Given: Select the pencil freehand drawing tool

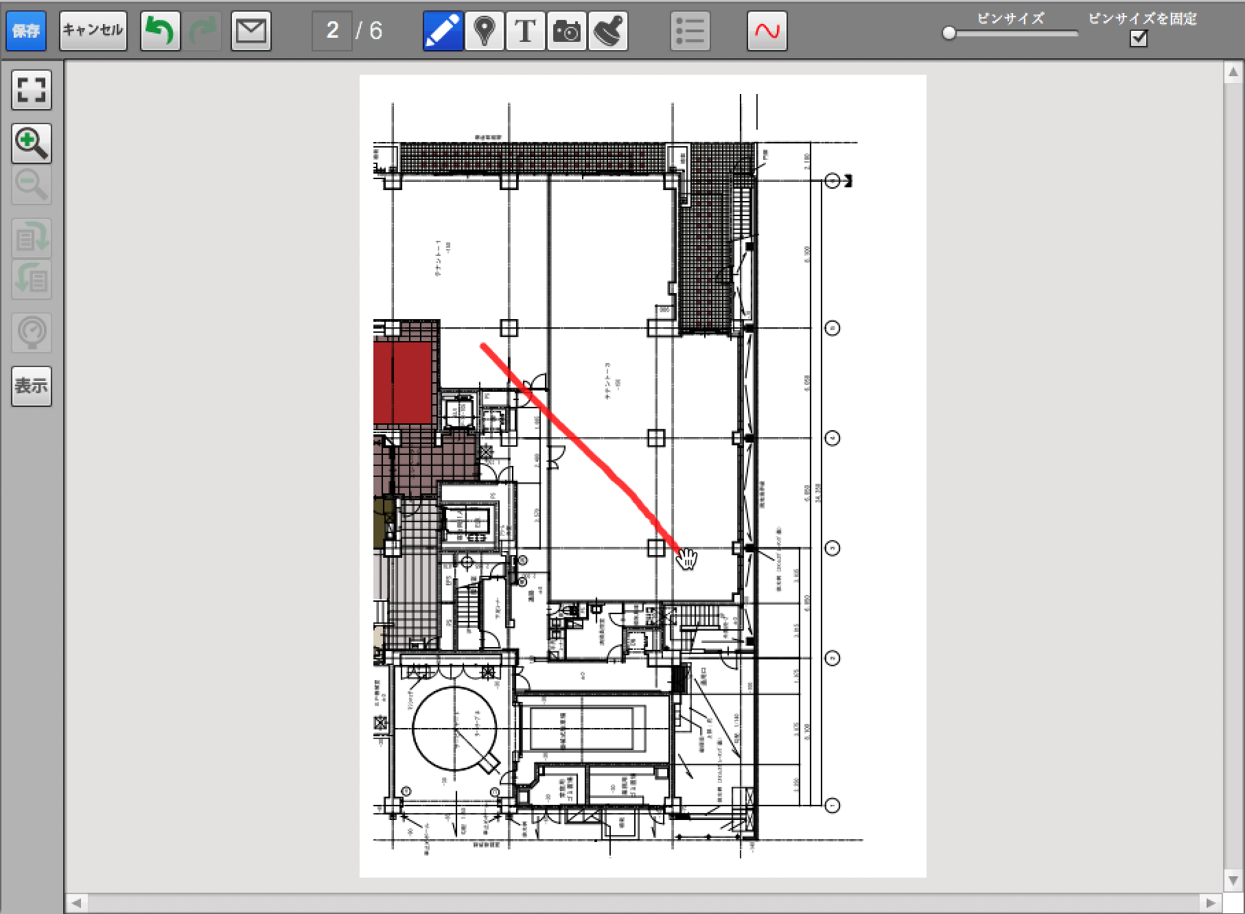Looking at the screenshot, I should (443, 31).
